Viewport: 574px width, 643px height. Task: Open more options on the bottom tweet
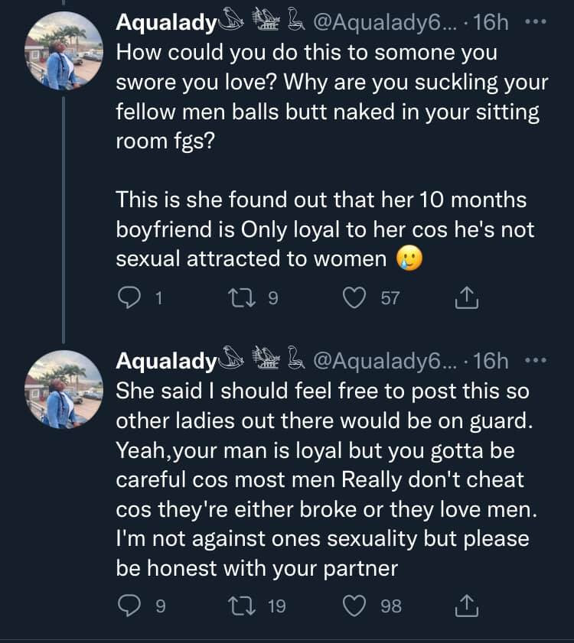[538, 360]
